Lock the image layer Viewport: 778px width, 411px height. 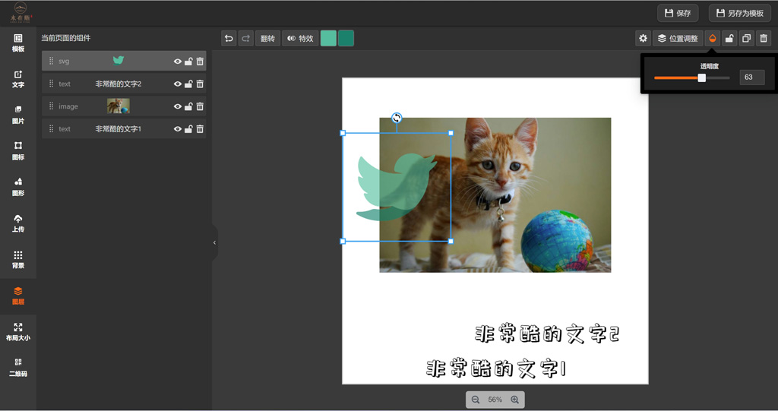tap(188, 106)
